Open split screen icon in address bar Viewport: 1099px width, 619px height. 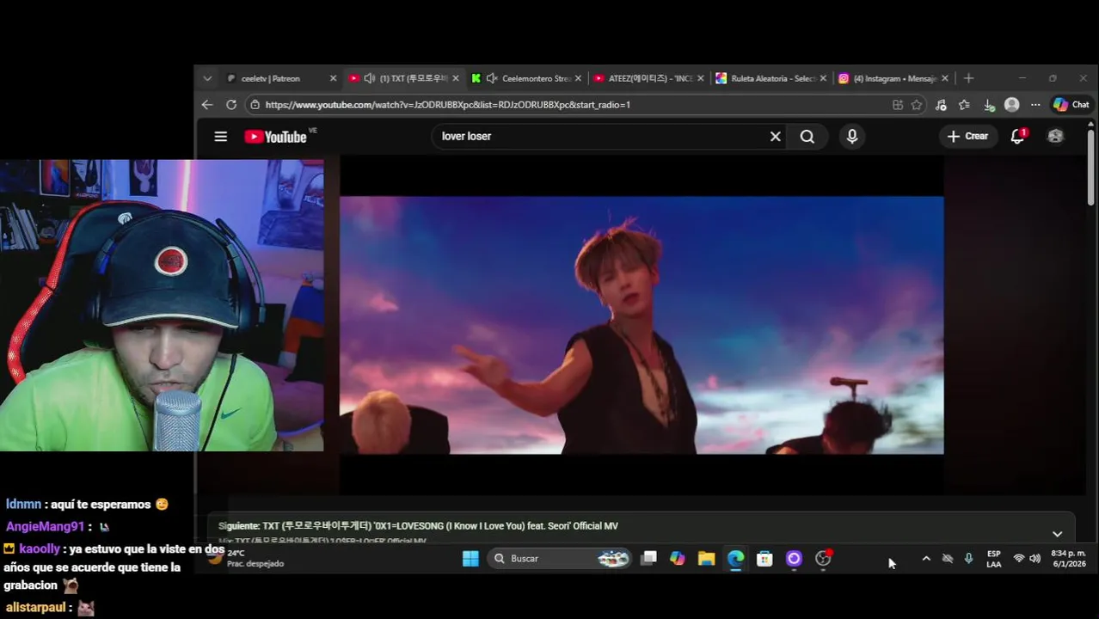click(898, 105)
